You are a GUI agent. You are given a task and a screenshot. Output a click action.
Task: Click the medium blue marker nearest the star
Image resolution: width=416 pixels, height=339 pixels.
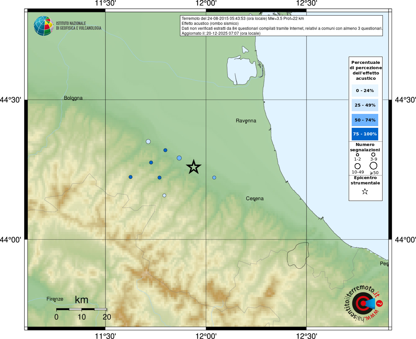(179, 158)
